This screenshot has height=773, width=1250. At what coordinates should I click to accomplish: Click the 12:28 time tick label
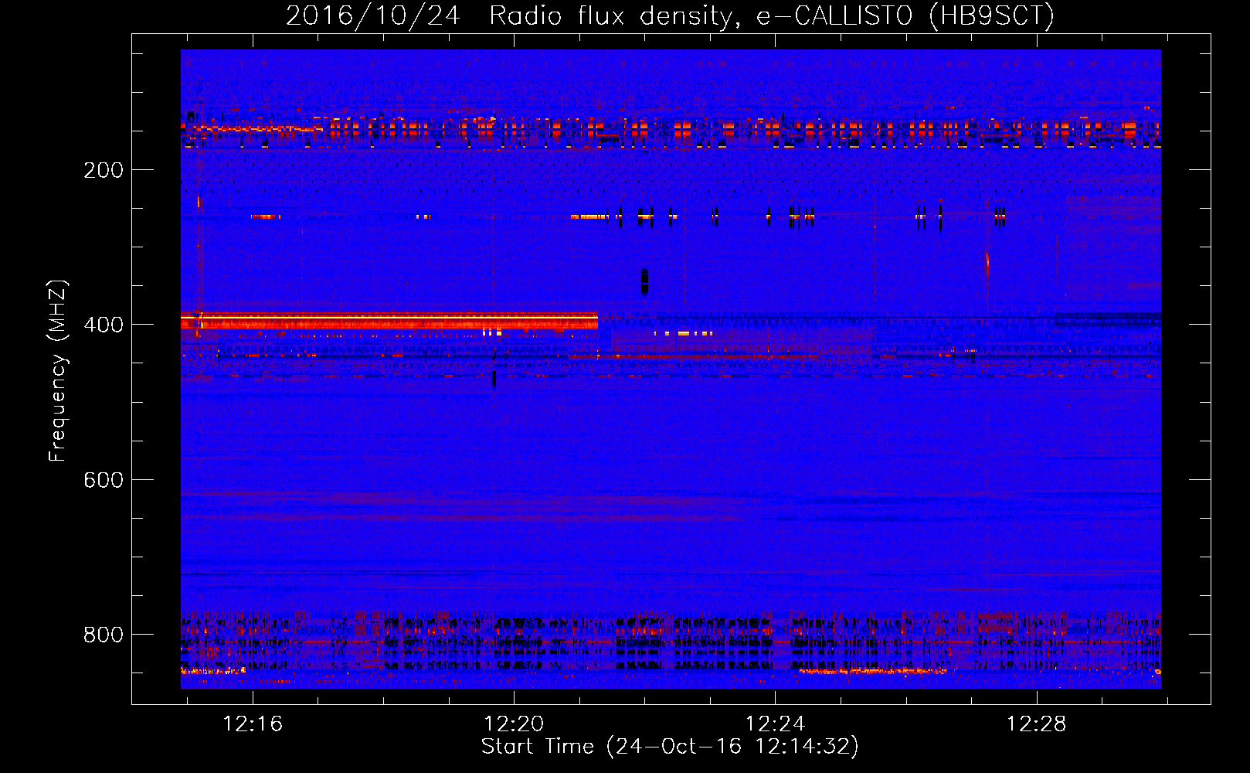point(1036,724)
